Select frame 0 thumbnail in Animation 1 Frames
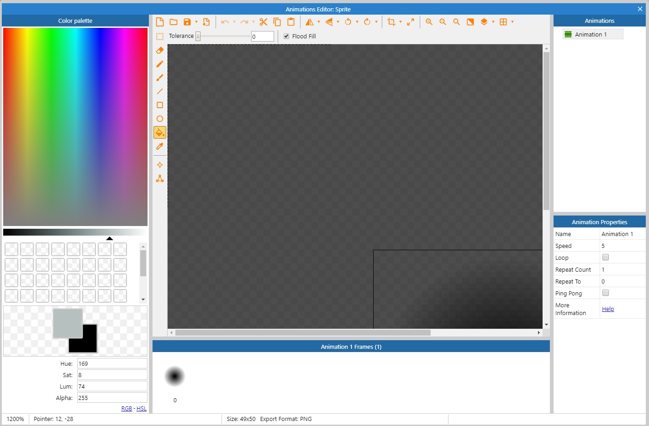Viewport: 649px width, 426px height. click(x=175, y=375)
